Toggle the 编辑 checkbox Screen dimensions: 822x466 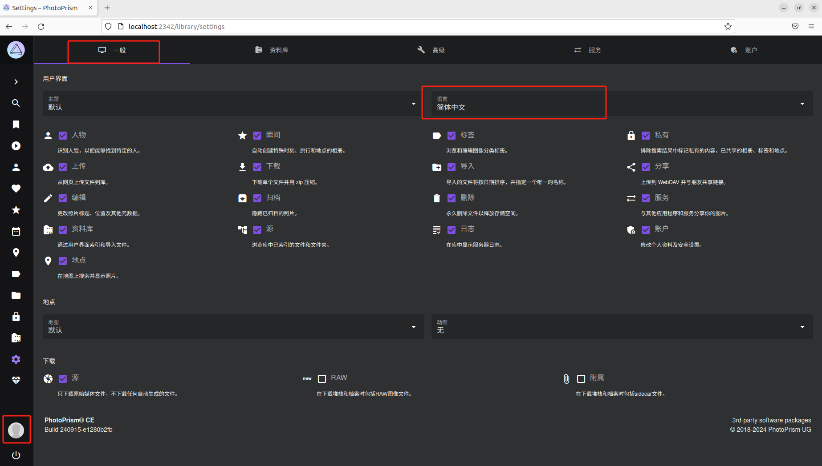[x=63, y=198]
